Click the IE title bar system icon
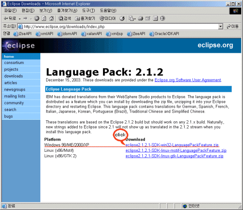Image resolution: width=243 pixels, height=210 pixels. [4, 4]
